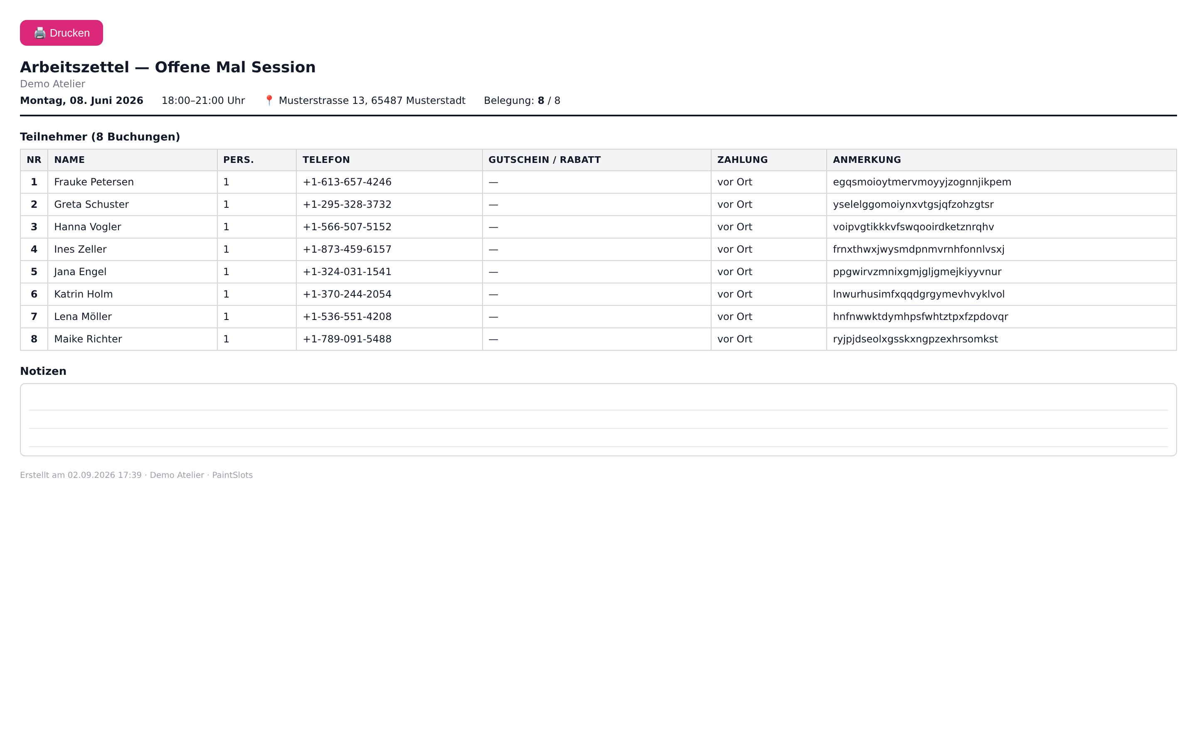Click phone number +1-536-551-4208

click(x=347, y=317)
